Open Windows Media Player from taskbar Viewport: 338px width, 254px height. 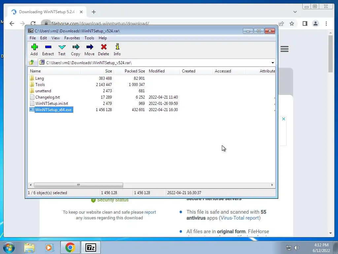(49, 248)
